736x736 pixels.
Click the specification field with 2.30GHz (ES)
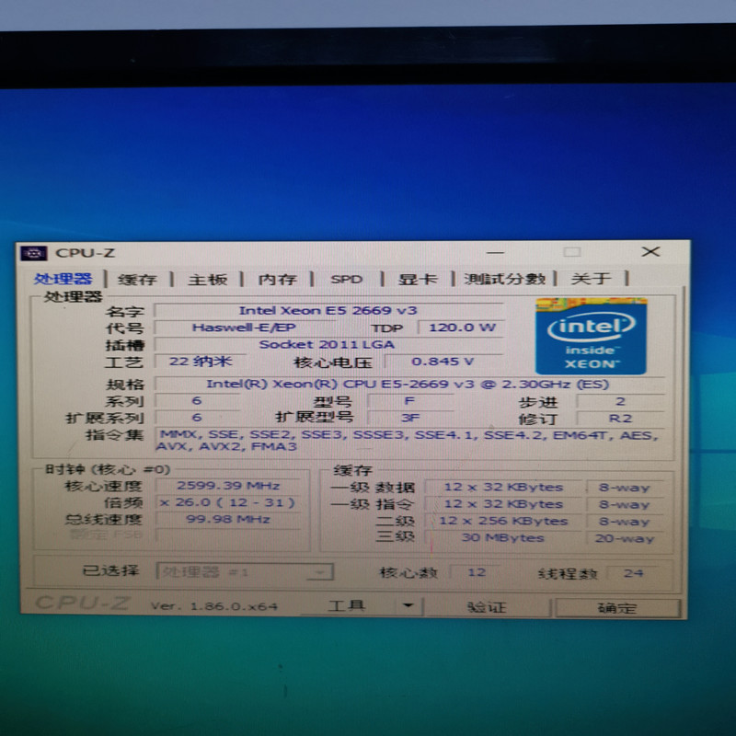coord(408,384)
